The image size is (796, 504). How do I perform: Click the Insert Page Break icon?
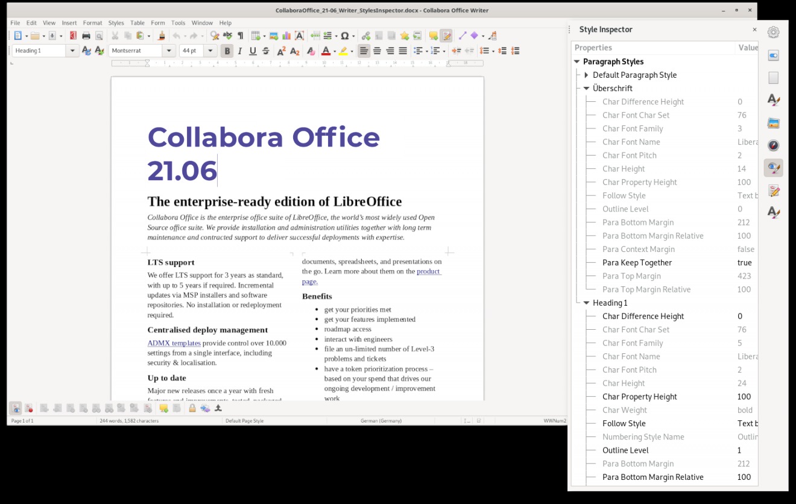click(x=315, y=36)
